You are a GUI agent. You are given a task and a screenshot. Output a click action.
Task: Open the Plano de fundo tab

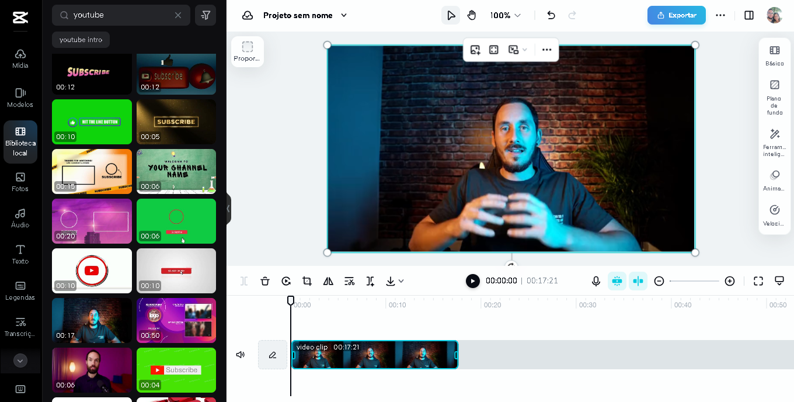775,98
